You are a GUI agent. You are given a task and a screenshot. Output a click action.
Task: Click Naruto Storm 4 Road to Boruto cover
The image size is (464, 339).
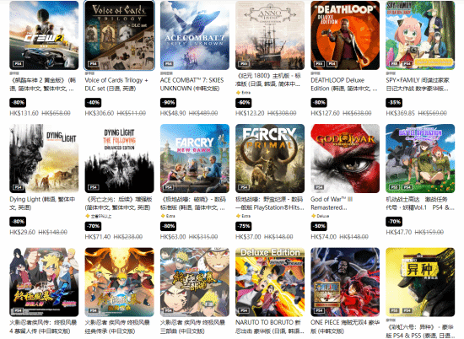[x=44, y=282]
